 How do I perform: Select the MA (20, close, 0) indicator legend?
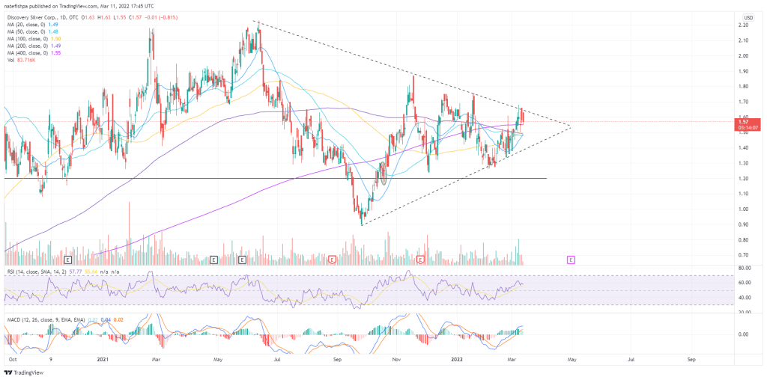32,23
